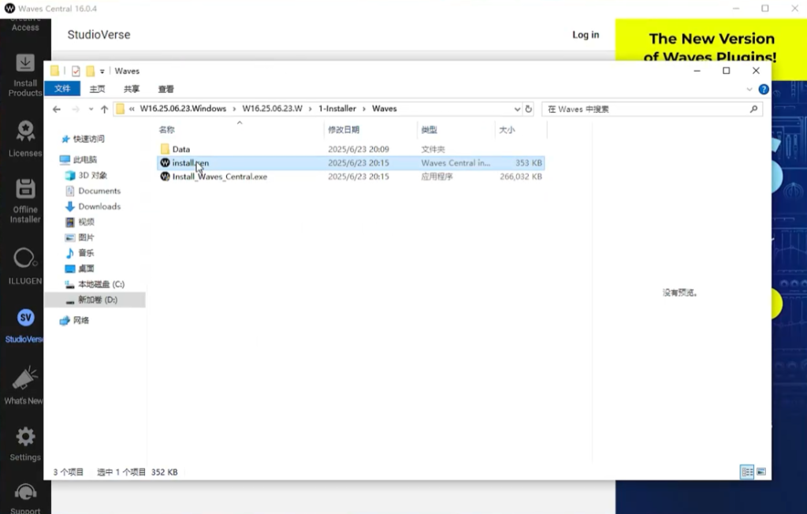Select 此电脑 in navigation pane

point(85,160)
